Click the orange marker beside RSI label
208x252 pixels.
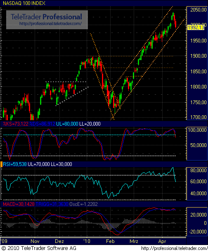[1, 164]
